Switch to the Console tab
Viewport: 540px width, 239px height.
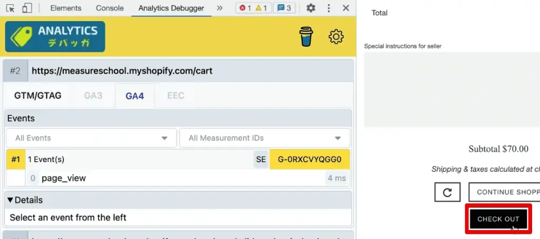pos(110,8)
